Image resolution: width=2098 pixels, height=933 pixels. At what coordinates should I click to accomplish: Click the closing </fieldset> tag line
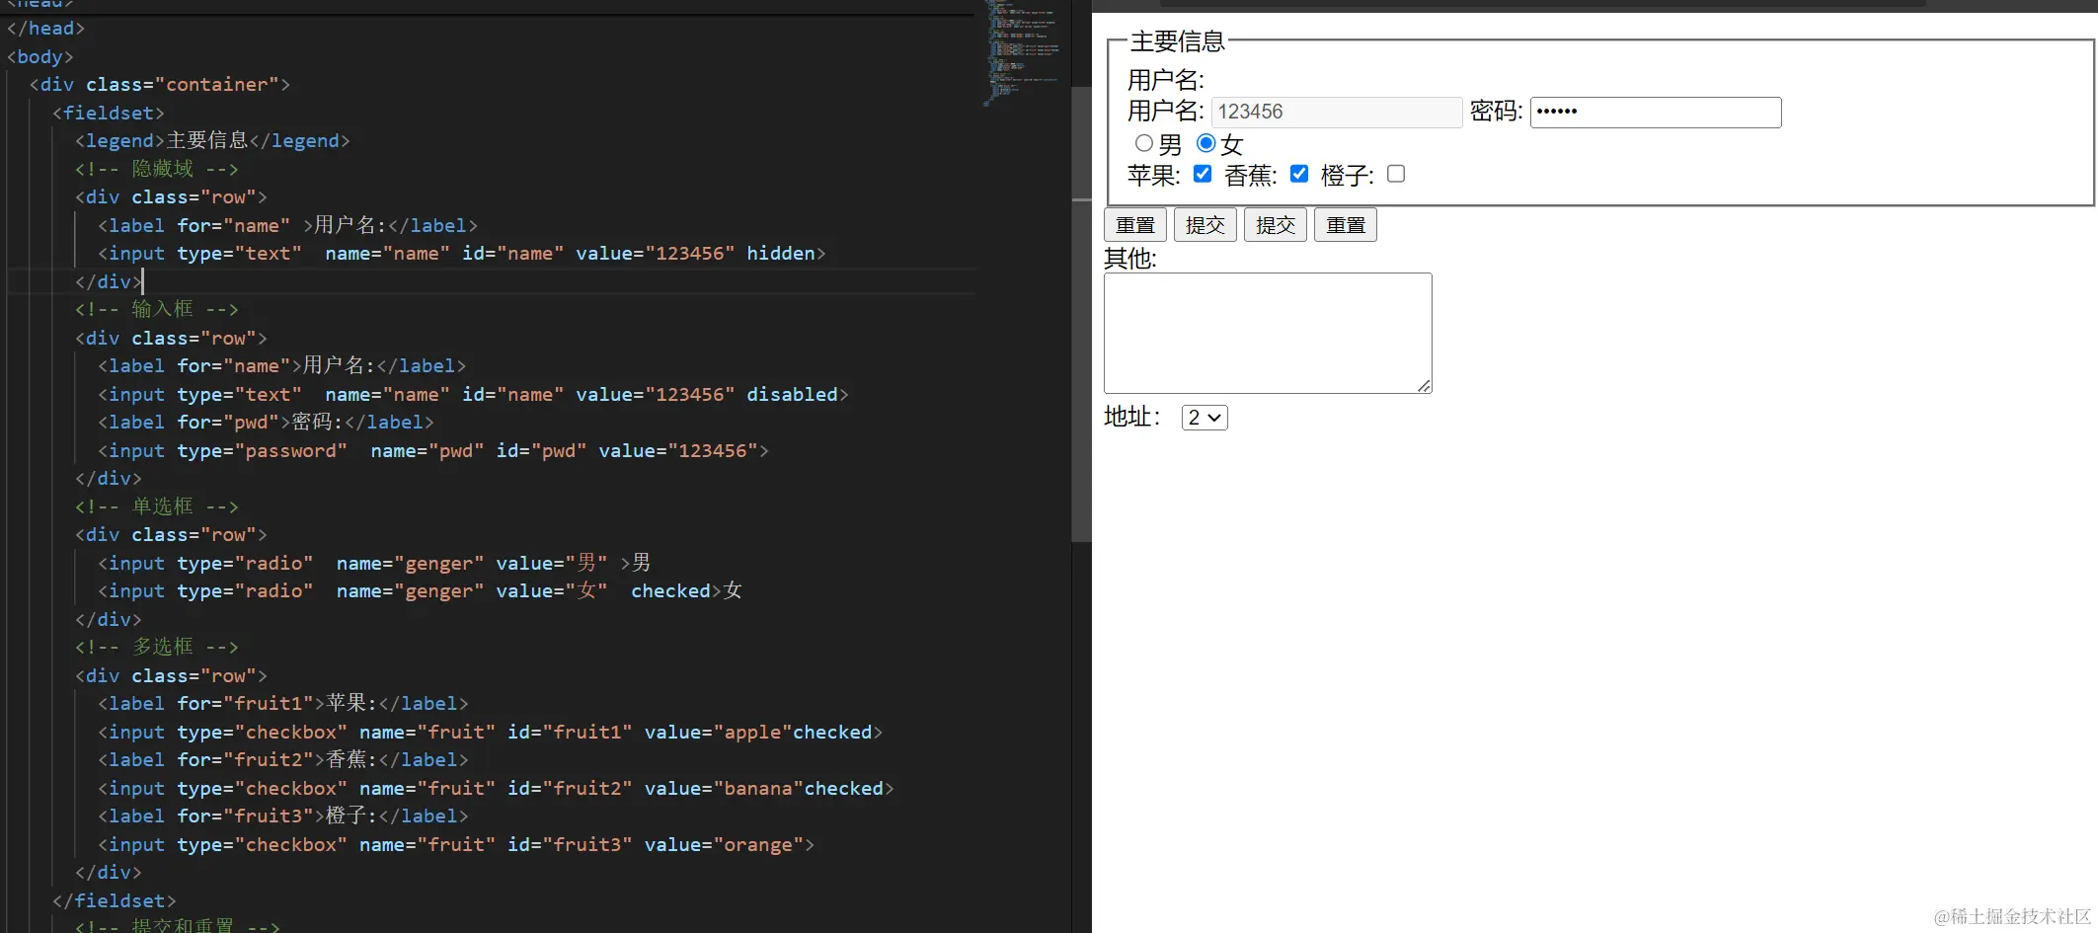[x=115, y=900]
